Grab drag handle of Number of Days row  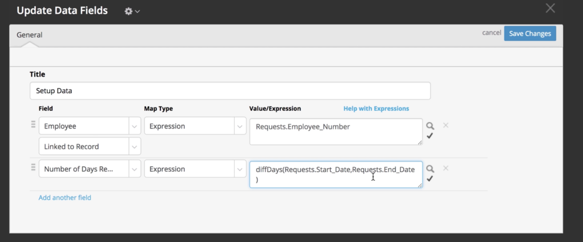[33, 168]
